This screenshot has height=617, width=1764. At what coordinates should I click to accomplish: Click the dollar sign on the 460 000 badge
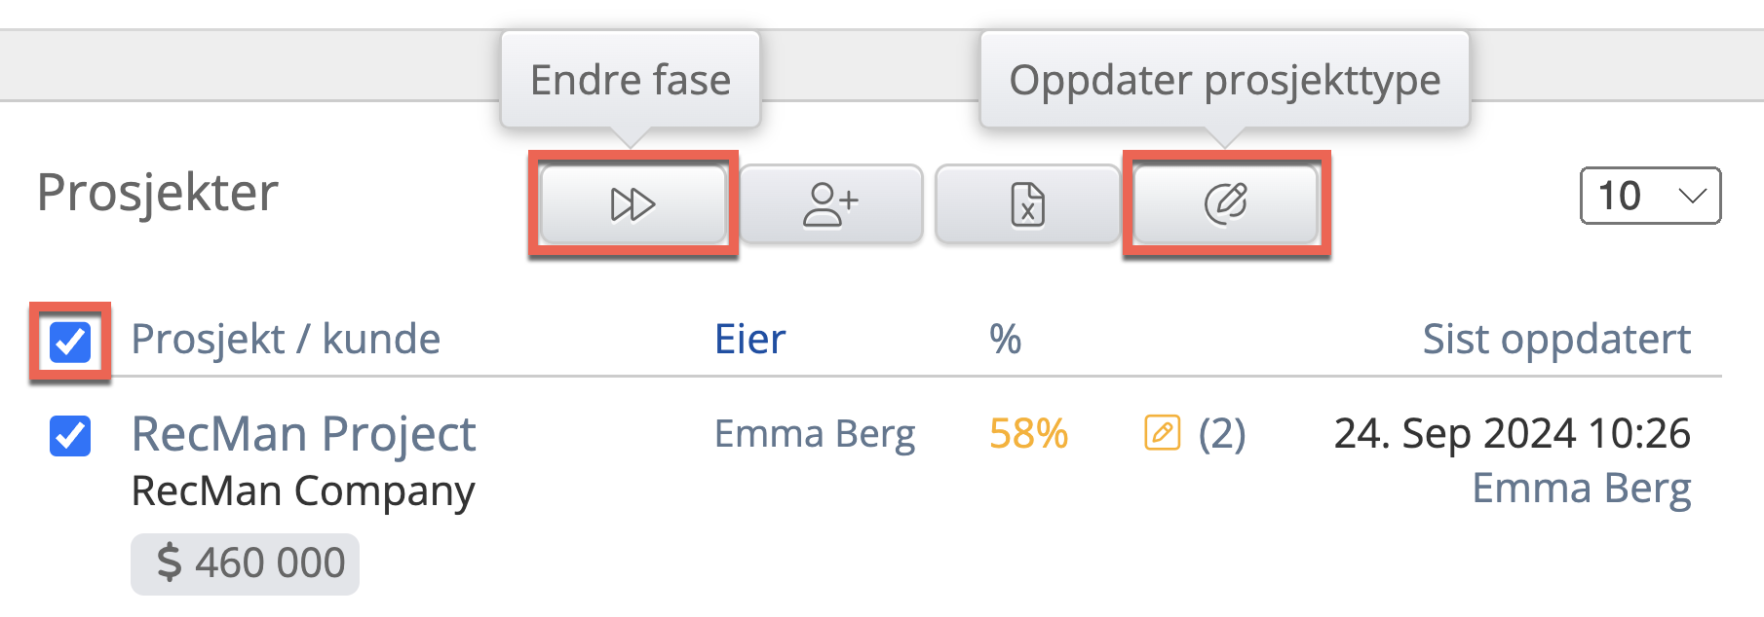(170, 563)
